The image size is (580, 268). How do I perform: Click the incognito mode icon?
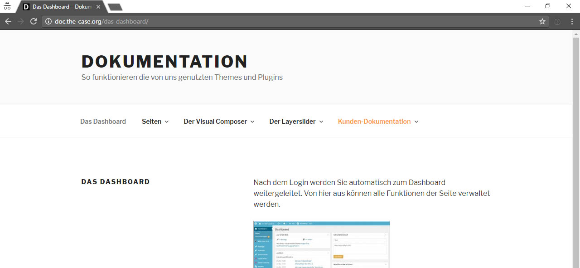tap(7, 6)
